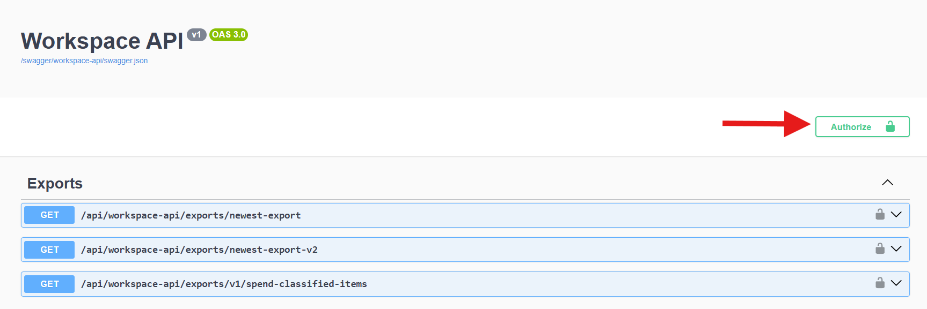Image resolution: width=927 pixels, height=309 pixels.
Task: Select the GET badge for spend-classified-items
Action: click(48, 284)
